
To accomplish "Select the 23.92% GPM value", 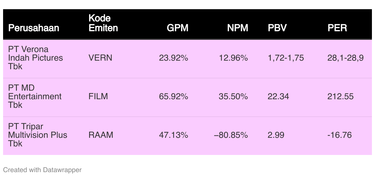I will [173, 58].
